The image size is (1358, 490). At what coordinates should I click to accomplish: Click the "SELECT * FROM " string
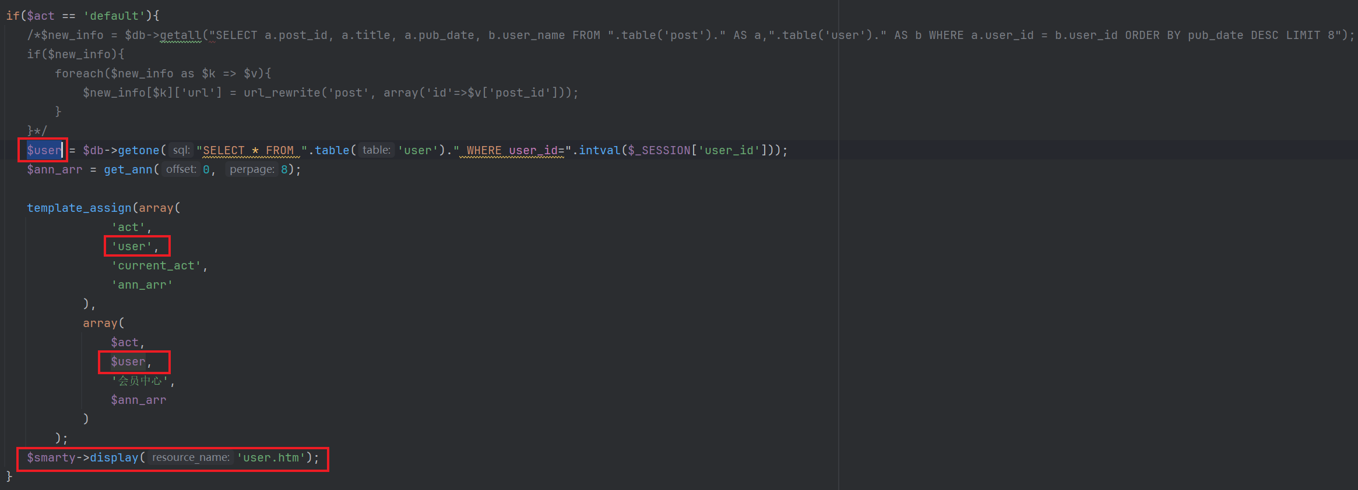click(252, 150)
